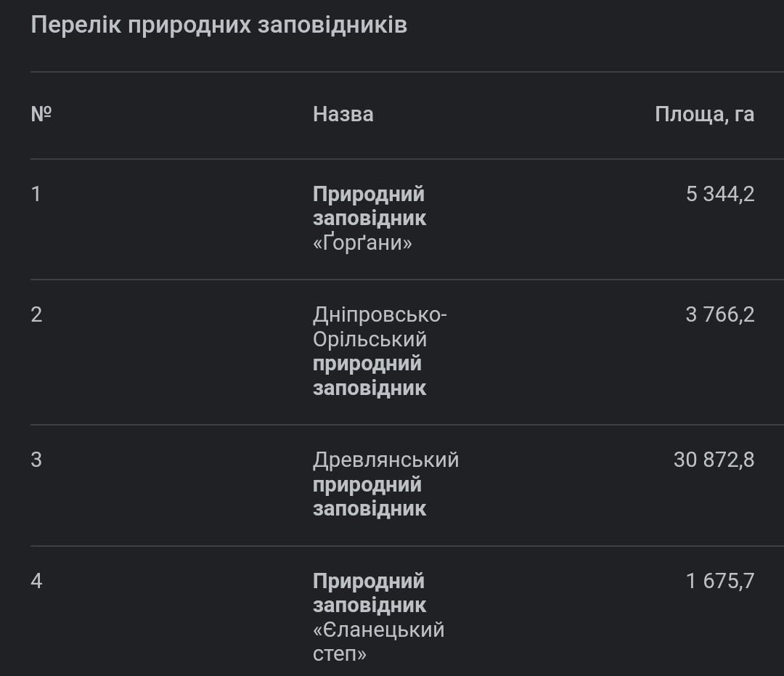Click row number 3 in the table
Screen dimensions: 784x676
[x=36, y=460]
